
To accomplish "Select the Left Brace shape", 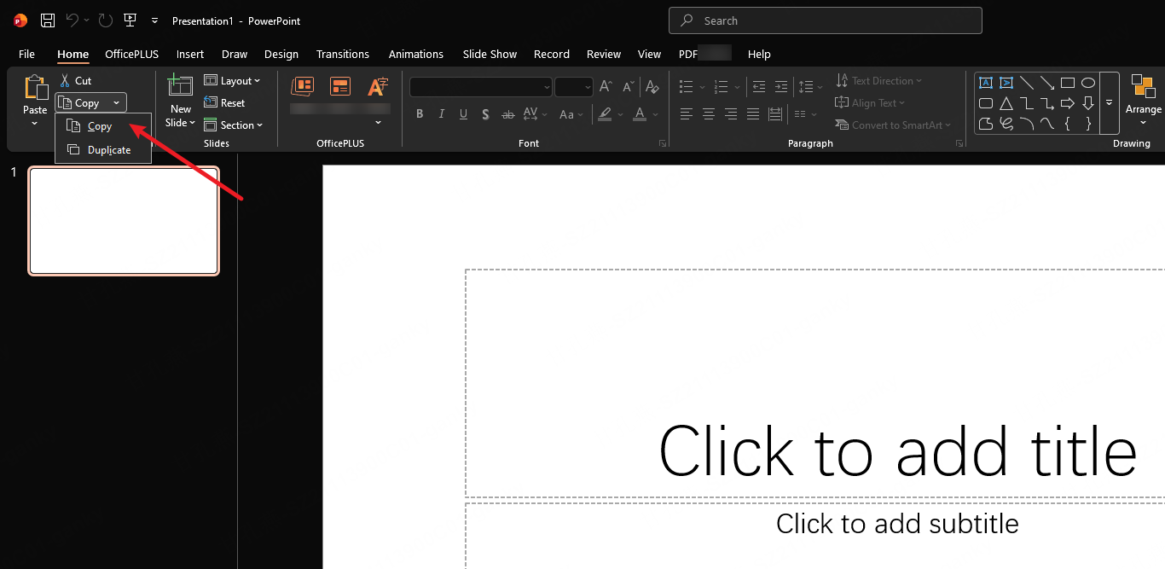I will coord(1068,124).
